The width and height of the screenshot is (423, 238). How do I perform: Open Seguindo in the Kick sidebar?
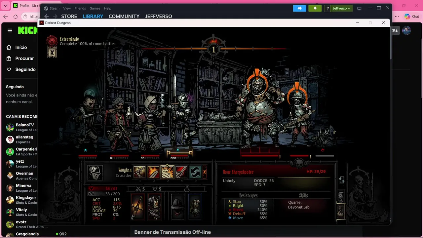[20, 69]
